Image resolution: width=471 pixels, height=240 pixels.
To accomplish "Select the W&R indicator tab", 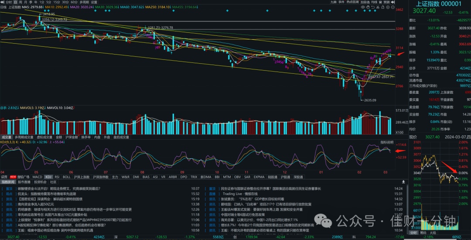I will click(x=126, y=177).
